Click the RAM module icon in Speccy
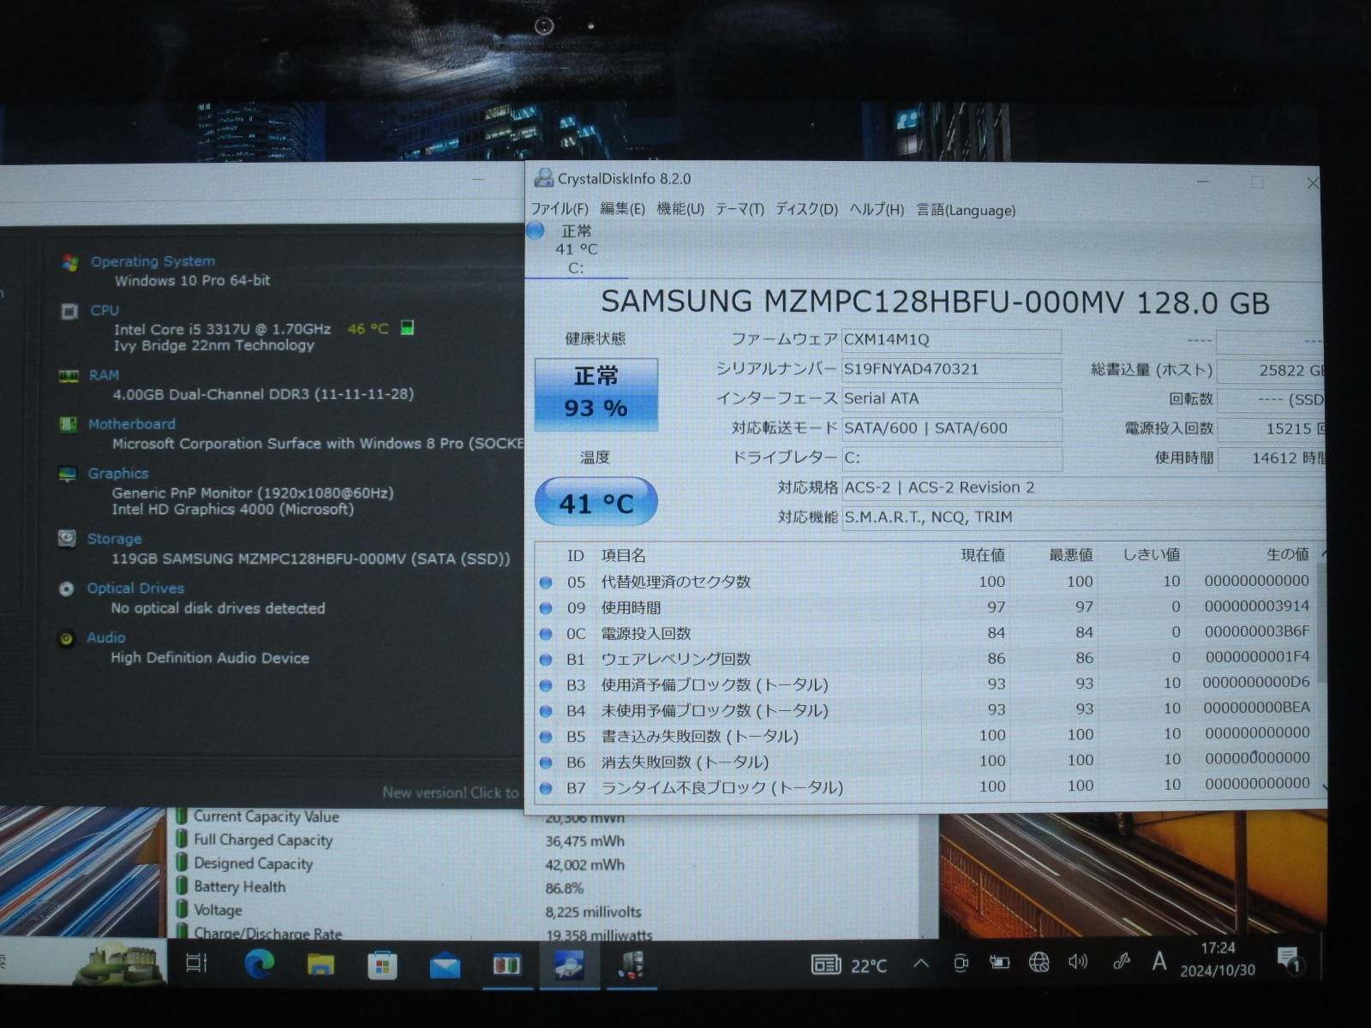 point(68,376)
